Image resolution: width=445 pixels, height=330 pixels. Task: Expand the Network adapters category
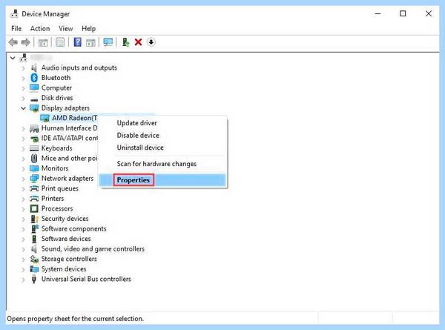click(23, 179)
